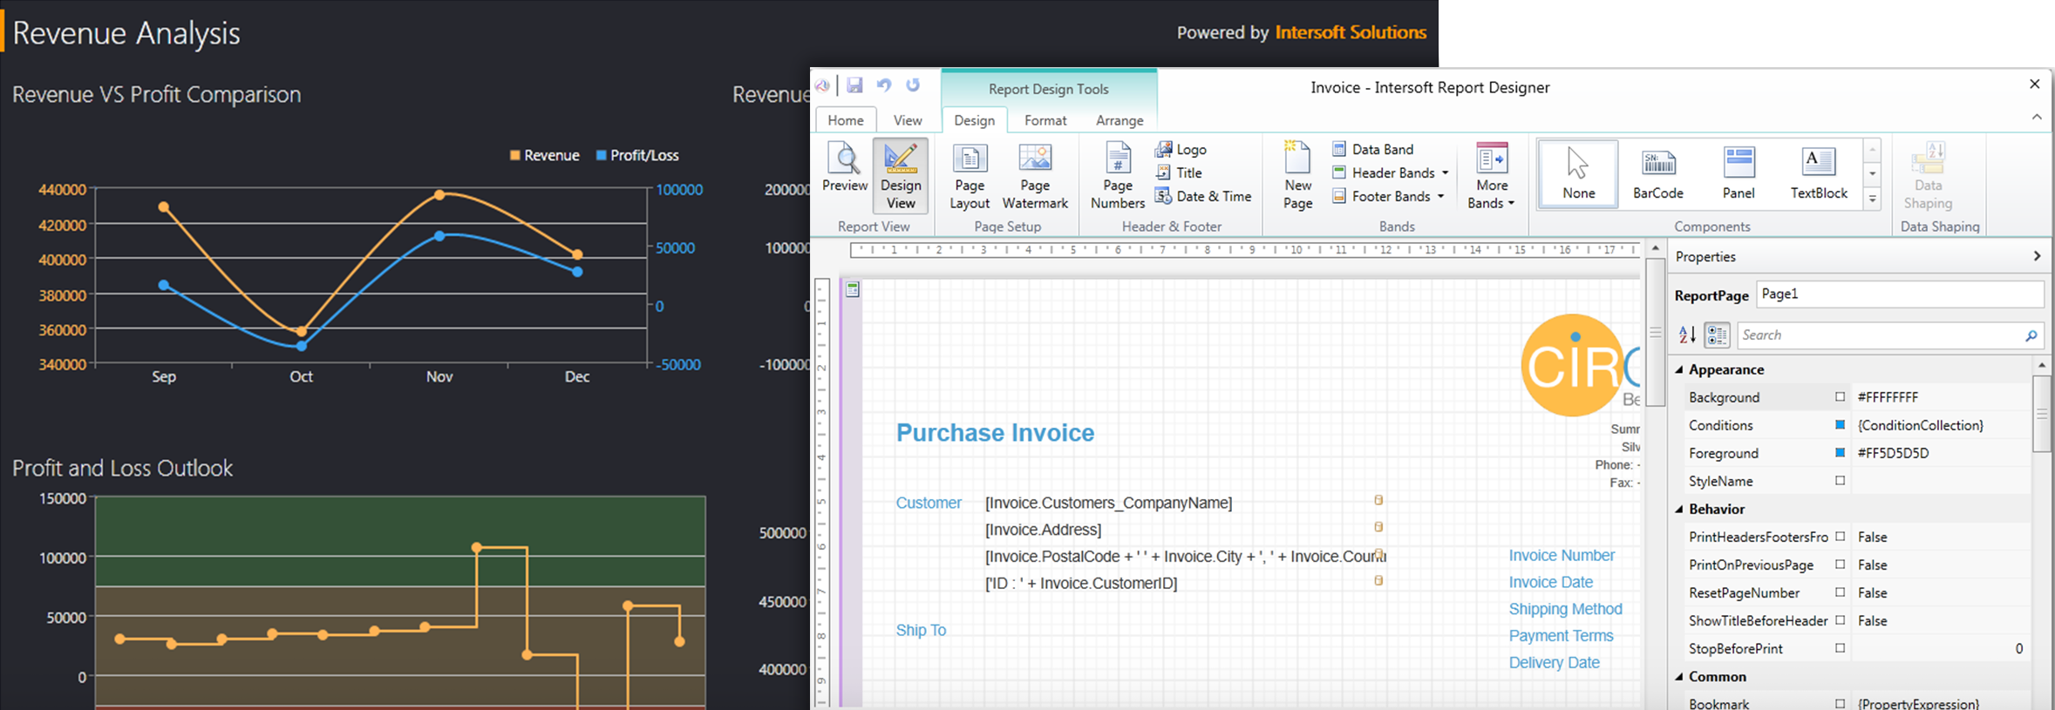Open Header Bands dropdown
This screenshot has height=710, width=2055.
1392,172
